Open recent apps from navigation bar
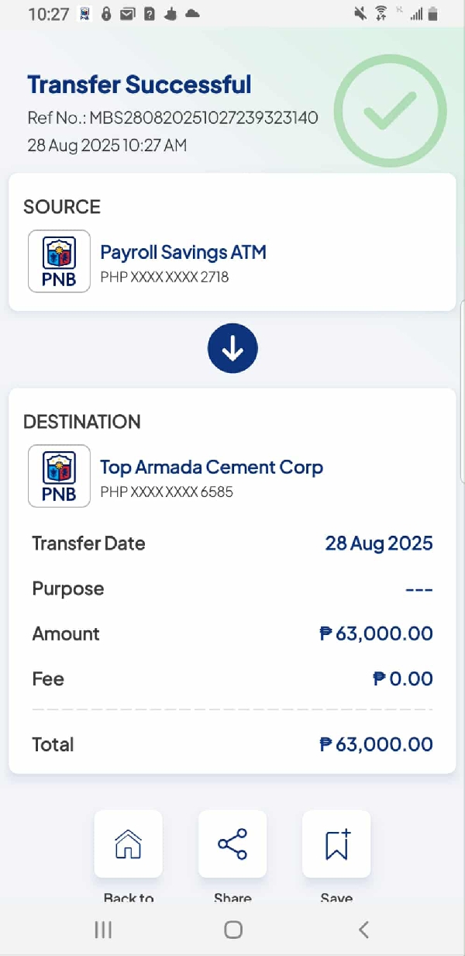Screen dimensions: 465x956 click(103, 930)
